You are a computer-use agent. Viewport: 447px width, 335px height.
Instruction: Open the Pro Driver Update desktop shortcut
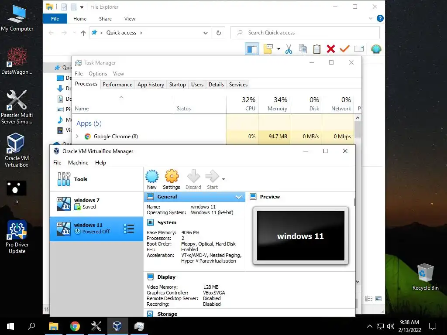pyautogui.click(x=17, y=237)
